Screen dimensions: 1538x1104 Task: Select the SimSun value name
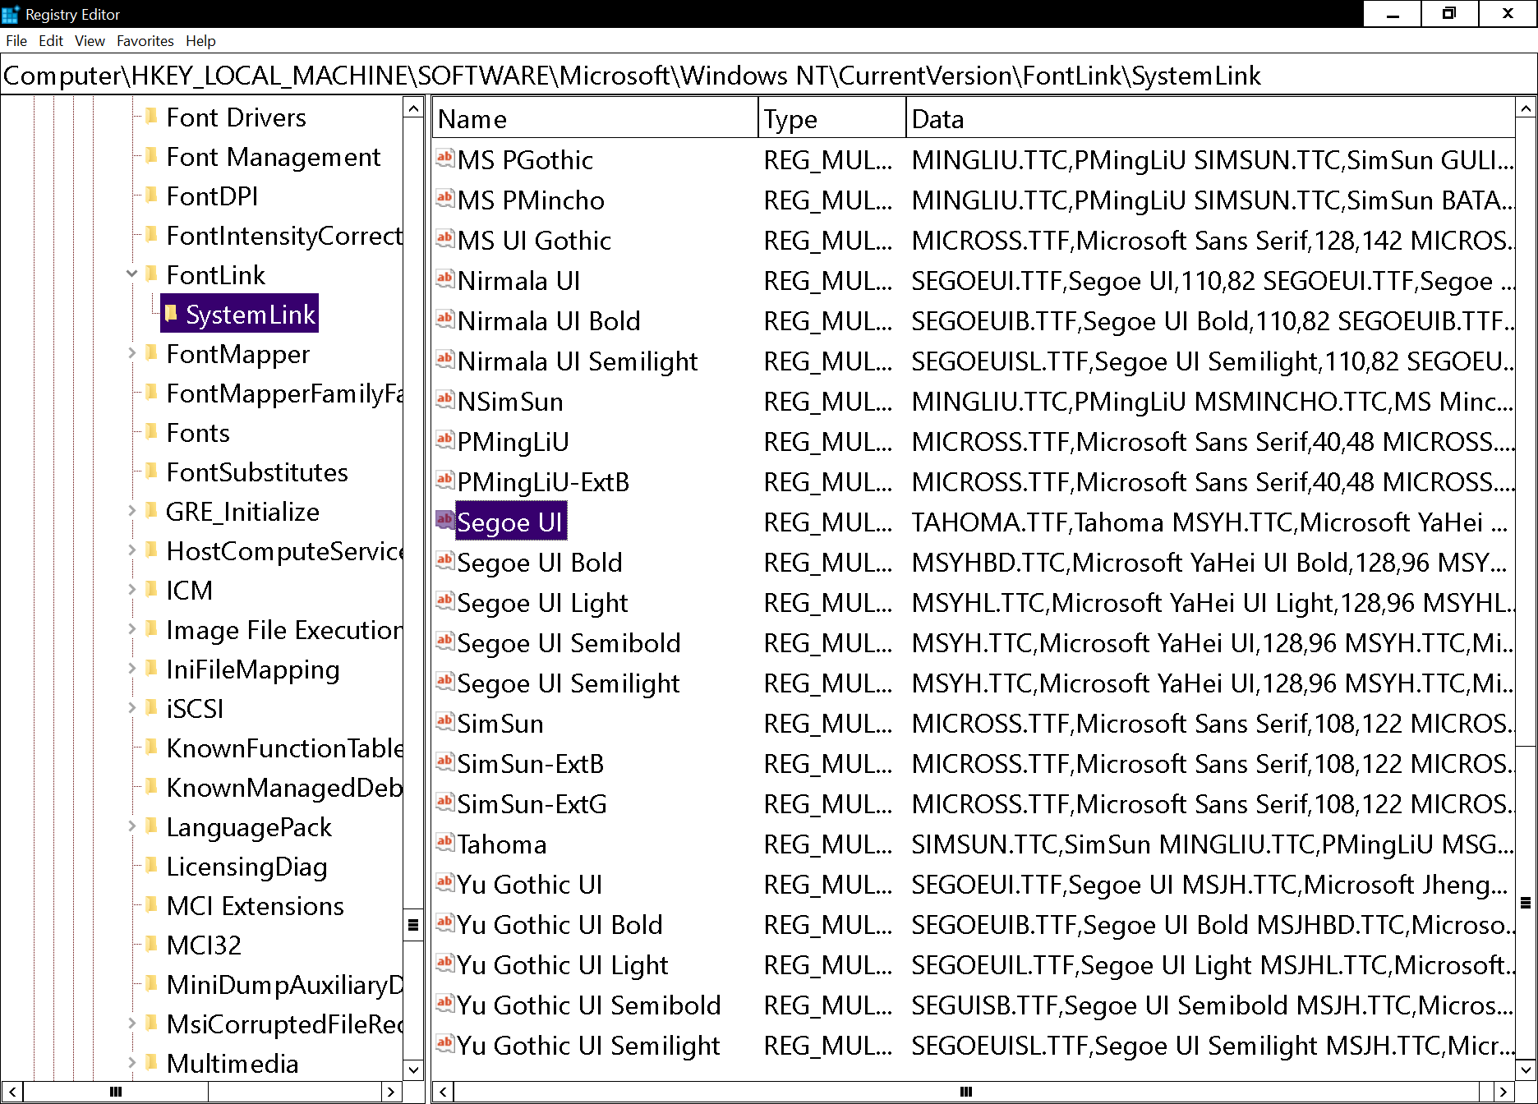(x=500, y=724)
